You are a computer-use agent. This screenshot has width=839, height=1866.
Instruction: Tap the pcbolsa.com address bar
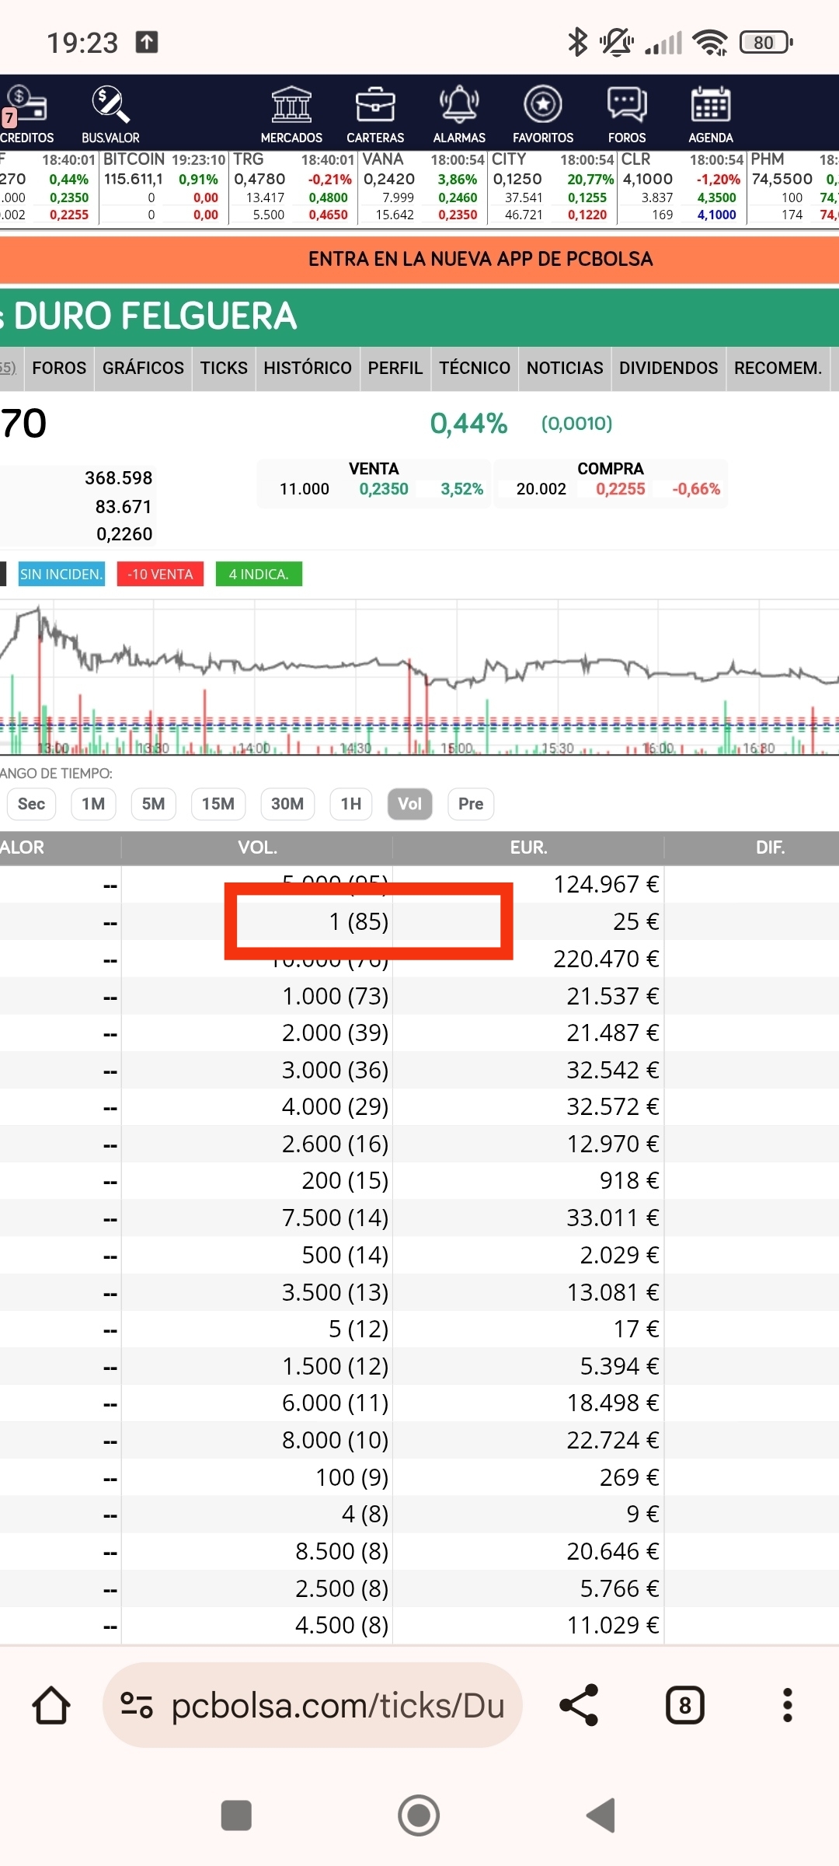pos(312,1705)
